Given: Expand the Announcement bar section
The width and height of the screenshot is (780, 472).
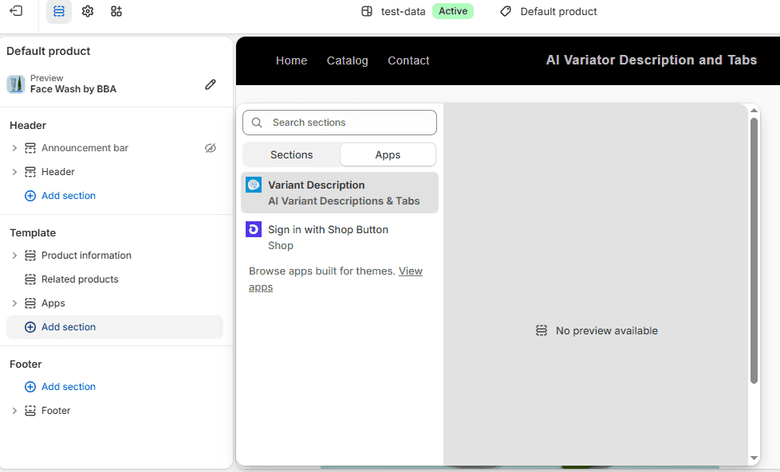Looking at the screenshot, I should pyautogui.click(x=14, y=148).
